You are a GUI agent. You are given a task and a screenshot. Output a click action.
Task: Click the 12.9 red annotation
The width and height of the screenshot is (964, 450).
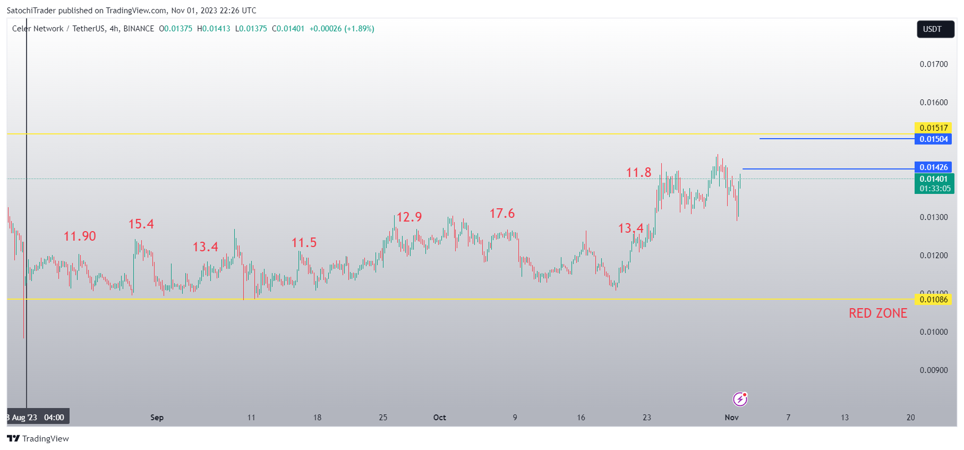pos(409,217)
